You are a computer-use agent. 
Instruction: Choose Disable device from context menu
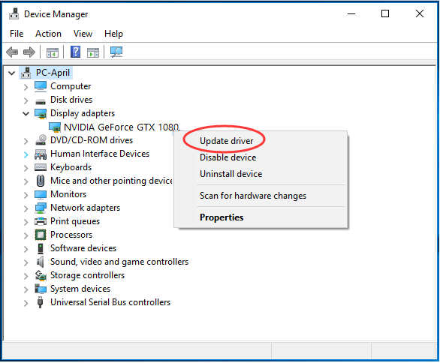click(x=228, y=157)
